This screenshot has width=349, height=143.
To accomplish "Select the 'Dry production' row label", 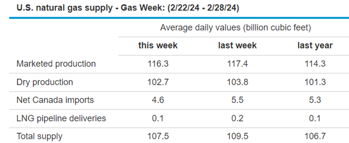I will click(45, 82).
